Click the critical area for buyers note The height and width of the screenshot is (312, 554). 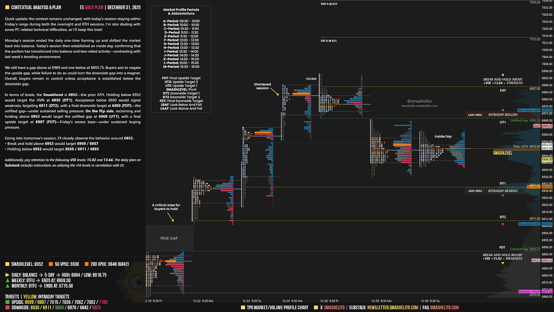[166, 207]
